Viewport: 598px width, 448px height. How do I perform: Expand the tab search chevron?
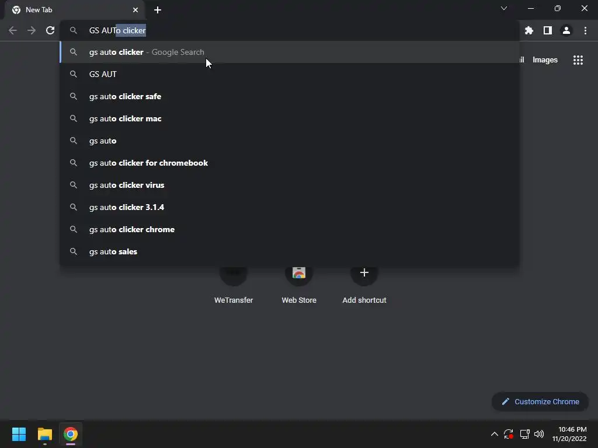pos(504,8)
